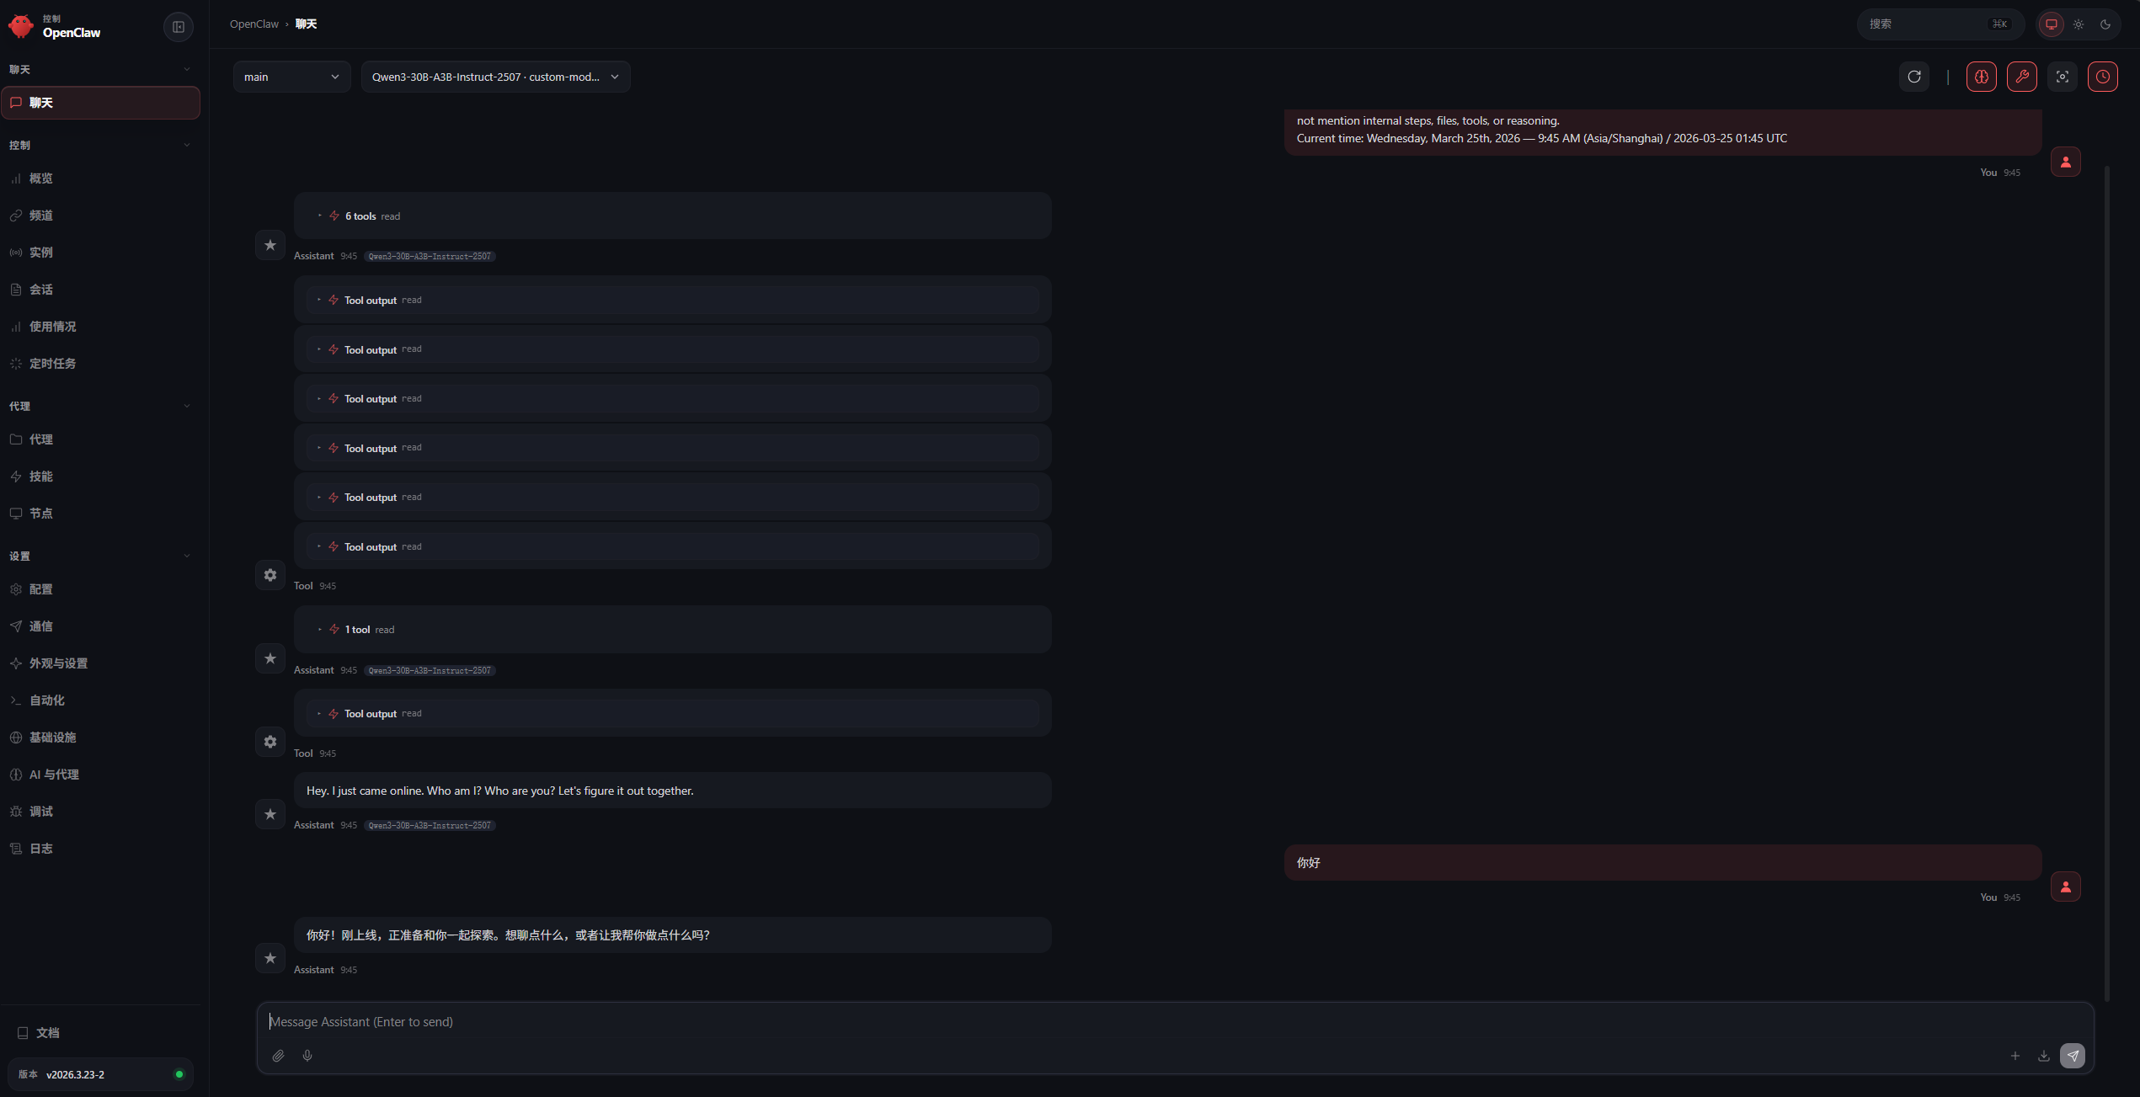Image resolution: width=2140 pixels, height=1097 pixels.
Task: Click the download export icon in composer
Action: 2043,1056
